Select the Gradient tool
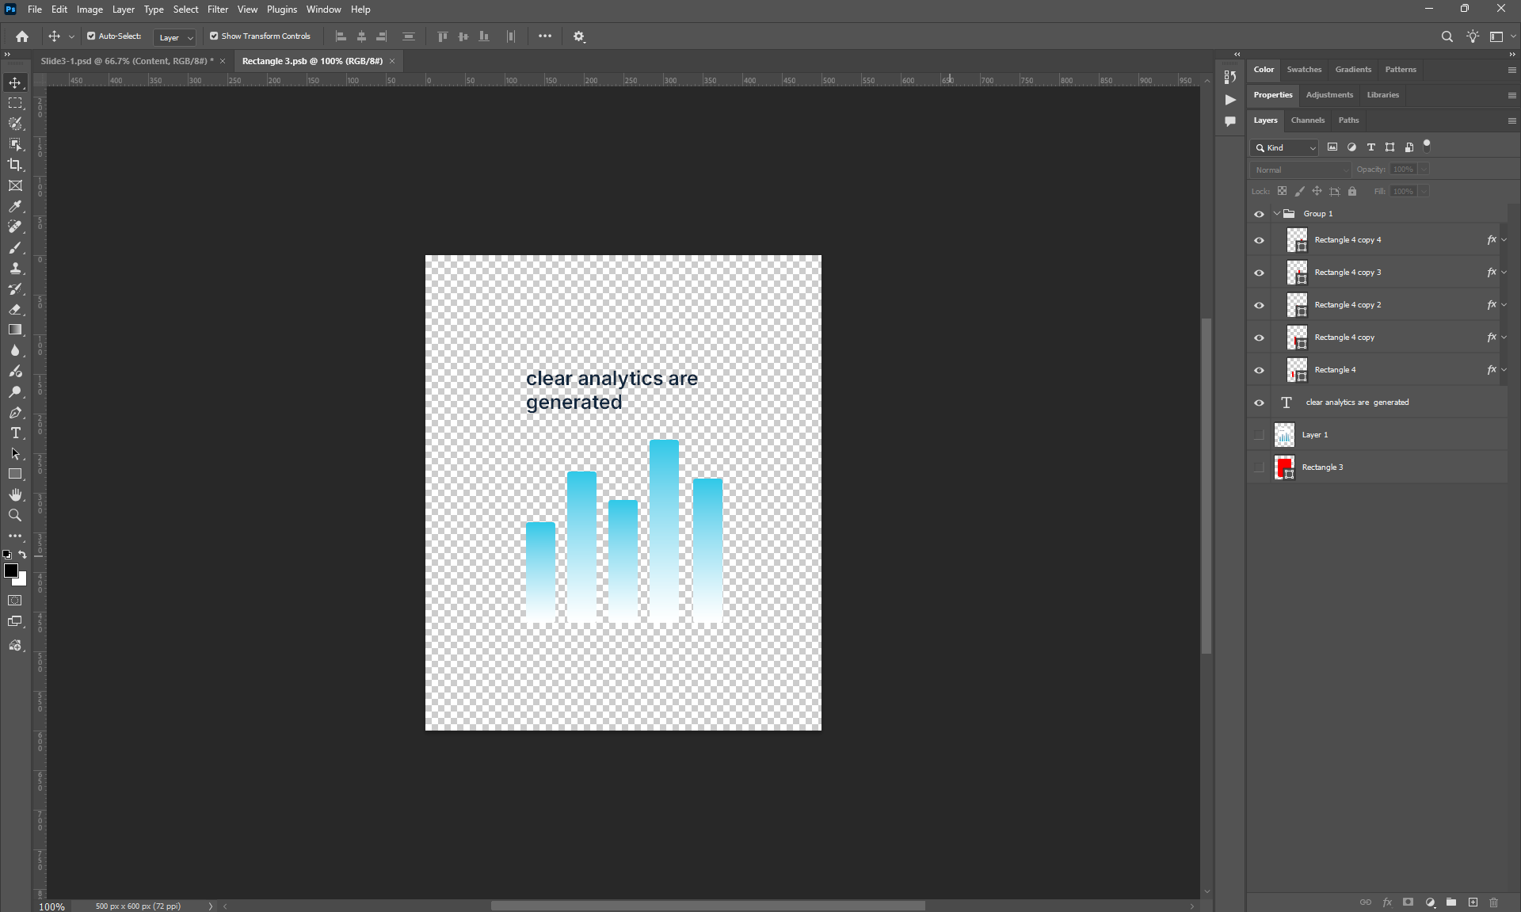The image size is (1521, 912). (x=15, y=330)
